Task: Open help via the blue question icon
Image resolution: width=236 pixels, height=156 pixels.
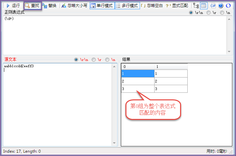Action: [221, 6]
